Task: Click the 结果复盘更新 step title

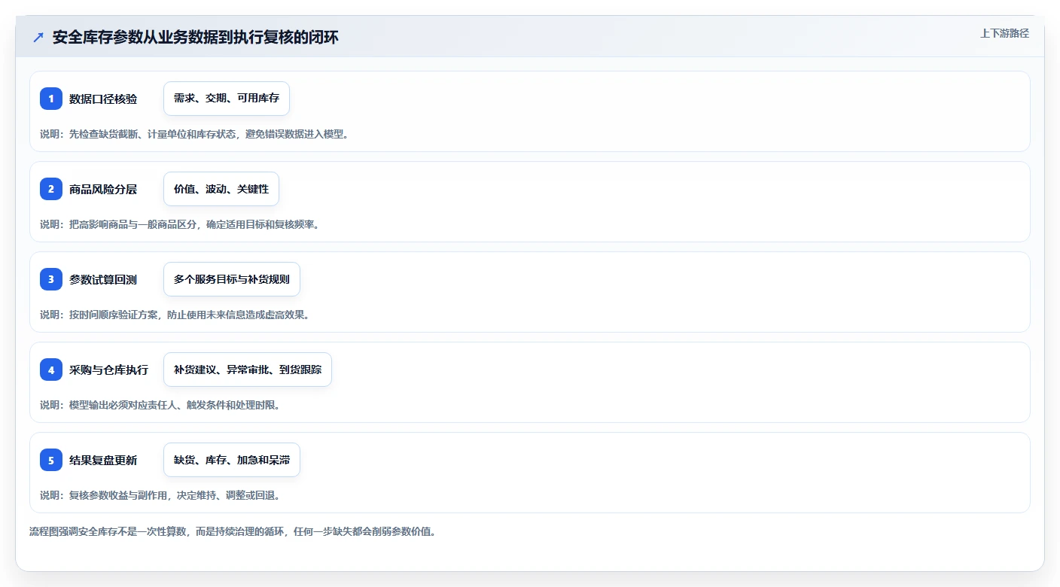Action: pos(103,460)
